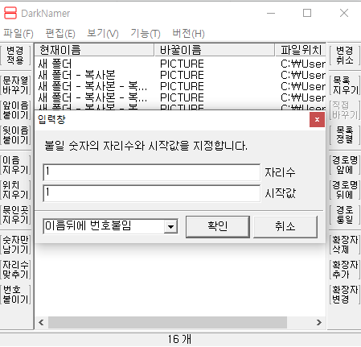The width and height of the screenshot is (361, 347).
Task: Click the 확장자 삭제 button
Action: (345, 245)
